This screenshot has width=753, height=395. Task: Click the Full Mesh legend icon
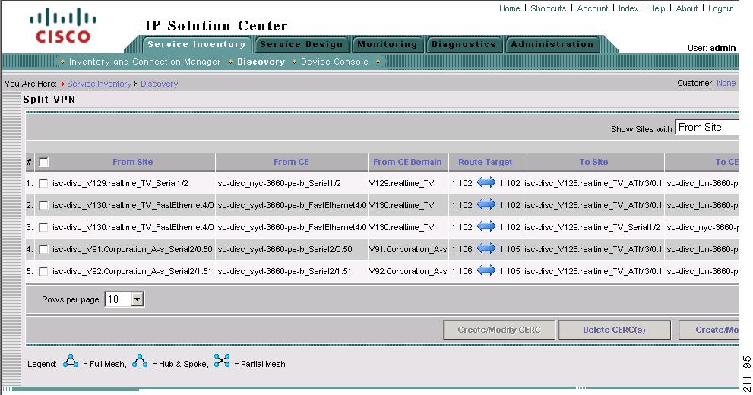pos(71,361)
